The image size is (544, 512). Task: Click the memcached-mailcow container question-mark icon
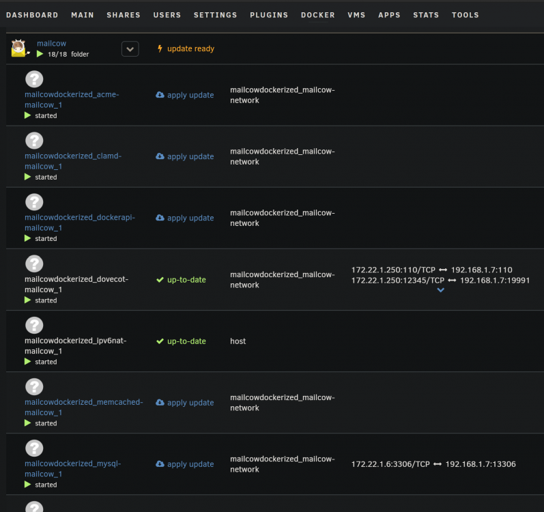(x=34, y=386)
